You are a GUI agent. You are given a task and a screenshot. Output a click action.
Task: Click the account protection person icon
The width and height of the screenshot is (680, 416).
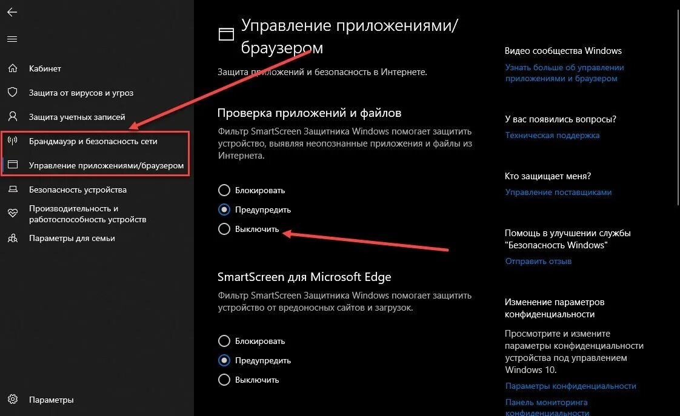(x=12, y=117)
